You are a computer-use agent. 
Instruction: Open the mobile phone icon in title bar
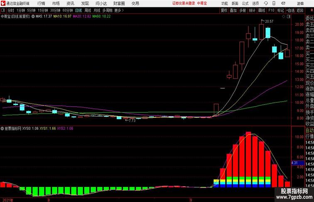coord(274,3)
